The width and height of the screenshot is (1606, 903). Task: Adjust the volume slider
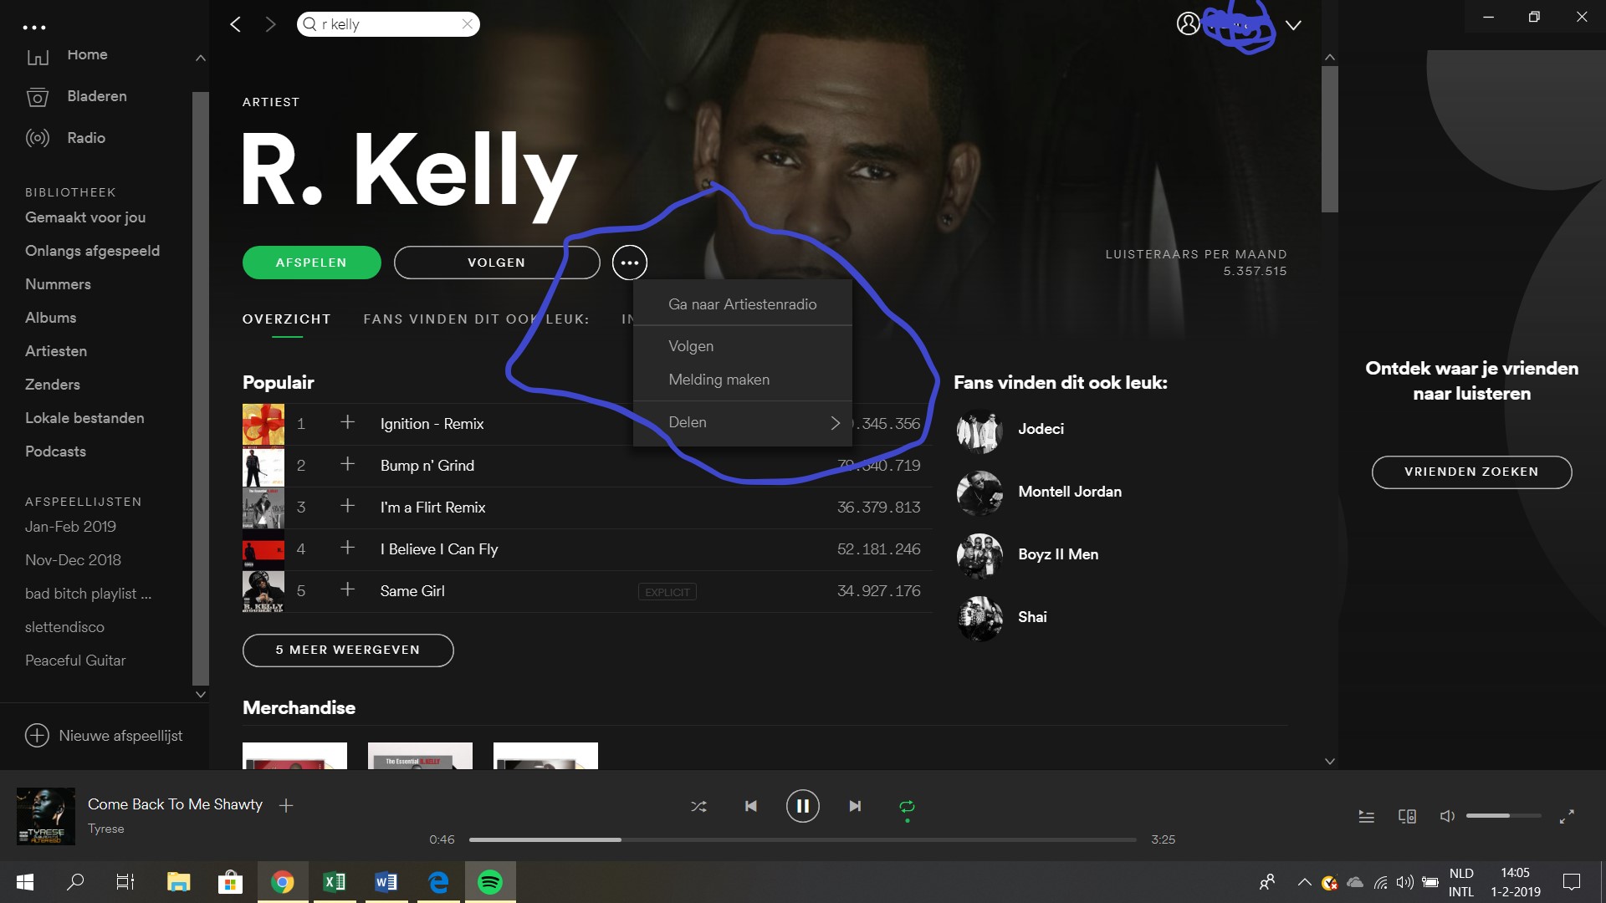pos(1503,816)
